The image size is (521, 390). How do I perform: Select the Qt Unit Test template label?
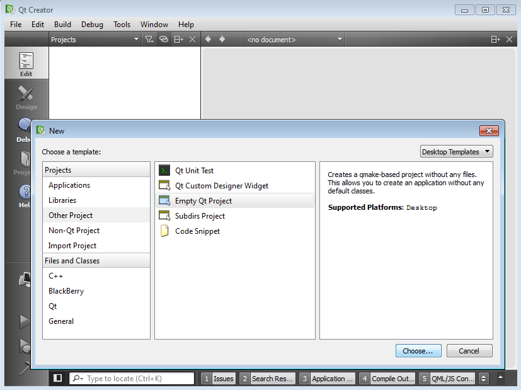click(x=195, y=170)
